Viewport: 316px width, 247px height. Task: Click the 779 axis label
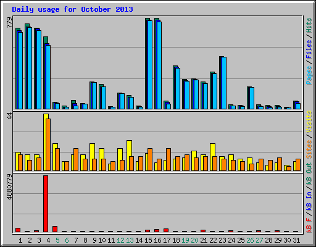[9, 22]
